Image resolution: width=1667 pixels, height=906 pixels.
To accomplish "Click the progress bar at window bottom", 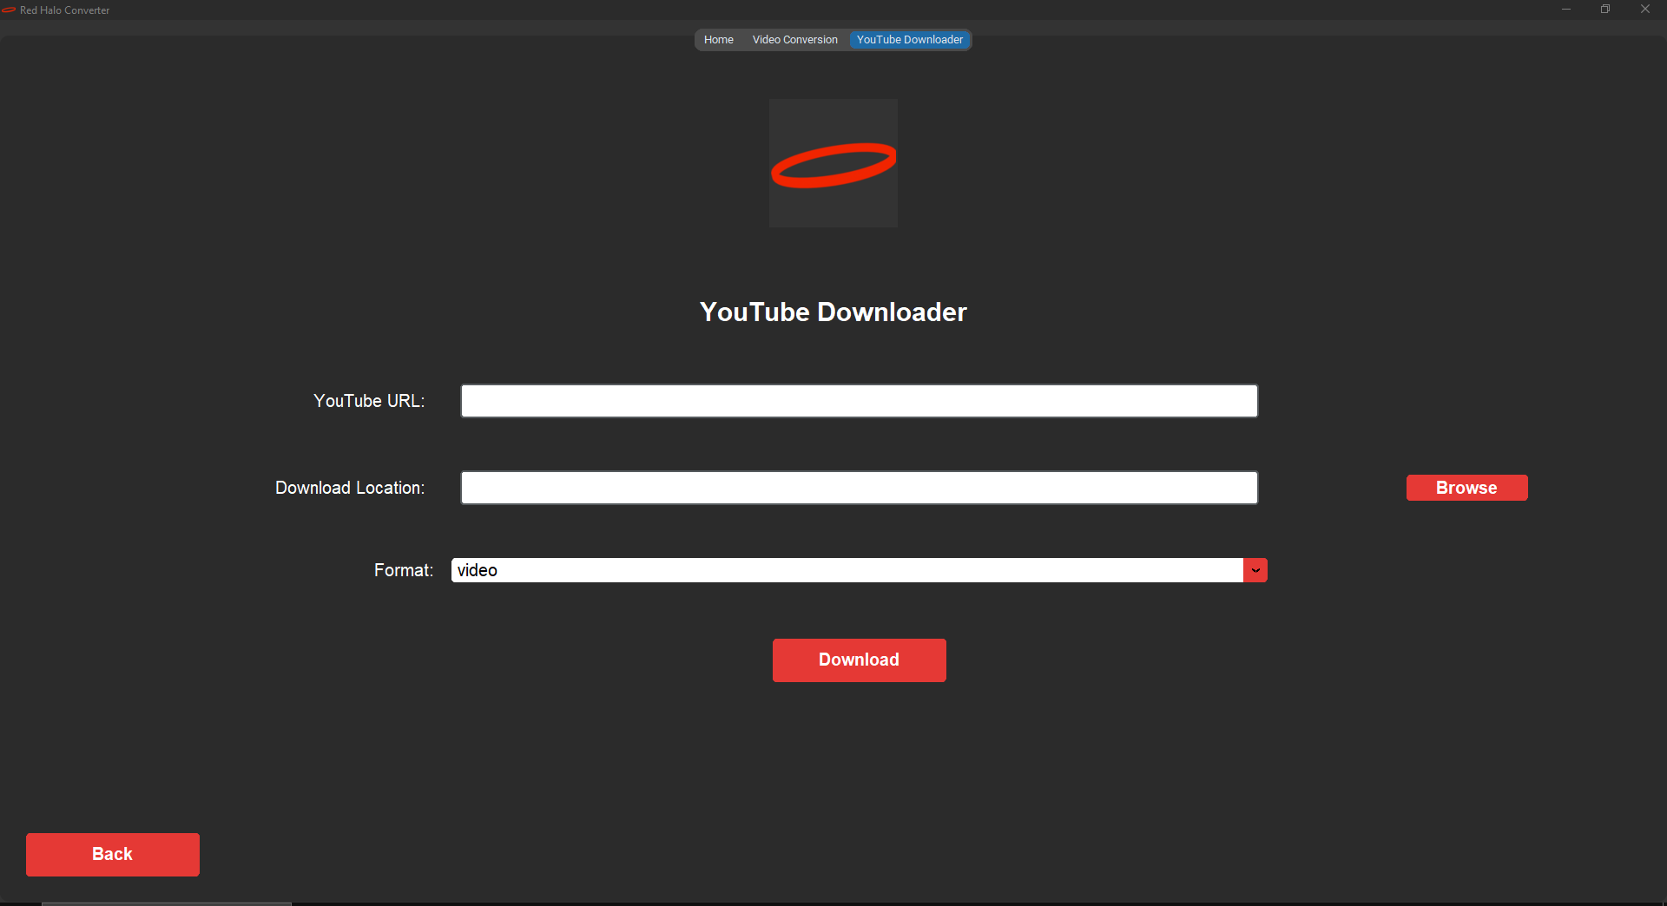I will pyautogui.click(x=167, y=903).
